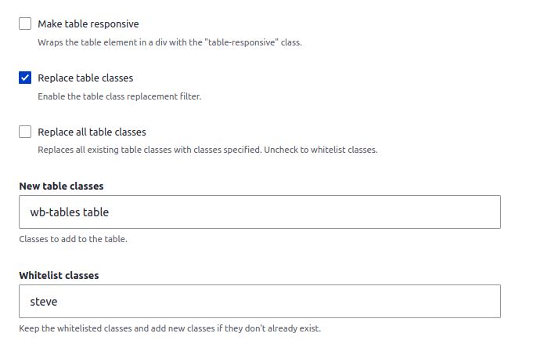Click the "Make table responsive" label text
The height and width of the screenshot is (355, 544).
pyautogui.click(x=88, y=24)
